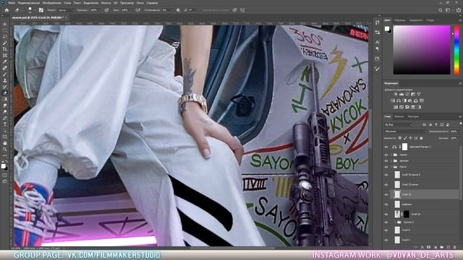Click foreground color swatch in Color panel
This screenshot has height=260, width=463.
(x=387, y=29)
